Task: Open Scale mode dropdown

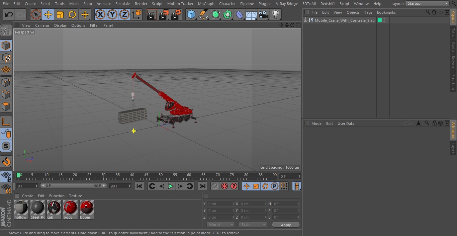Action: [253, 225]
